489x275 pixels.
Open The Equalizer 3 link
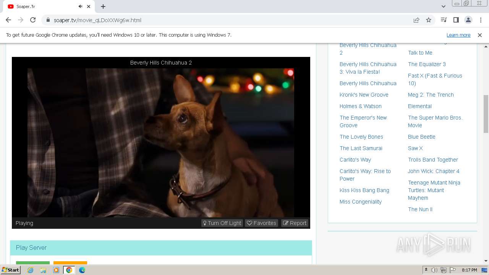427,64
